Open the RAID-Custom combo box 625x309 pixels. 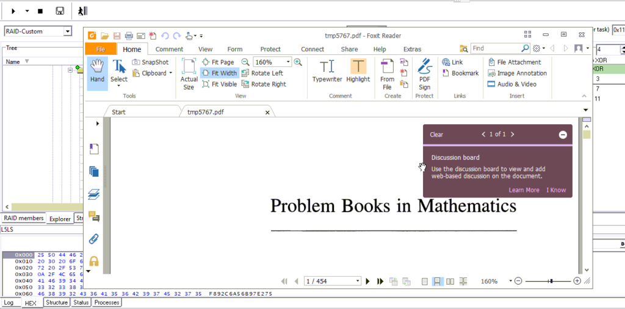38,32
